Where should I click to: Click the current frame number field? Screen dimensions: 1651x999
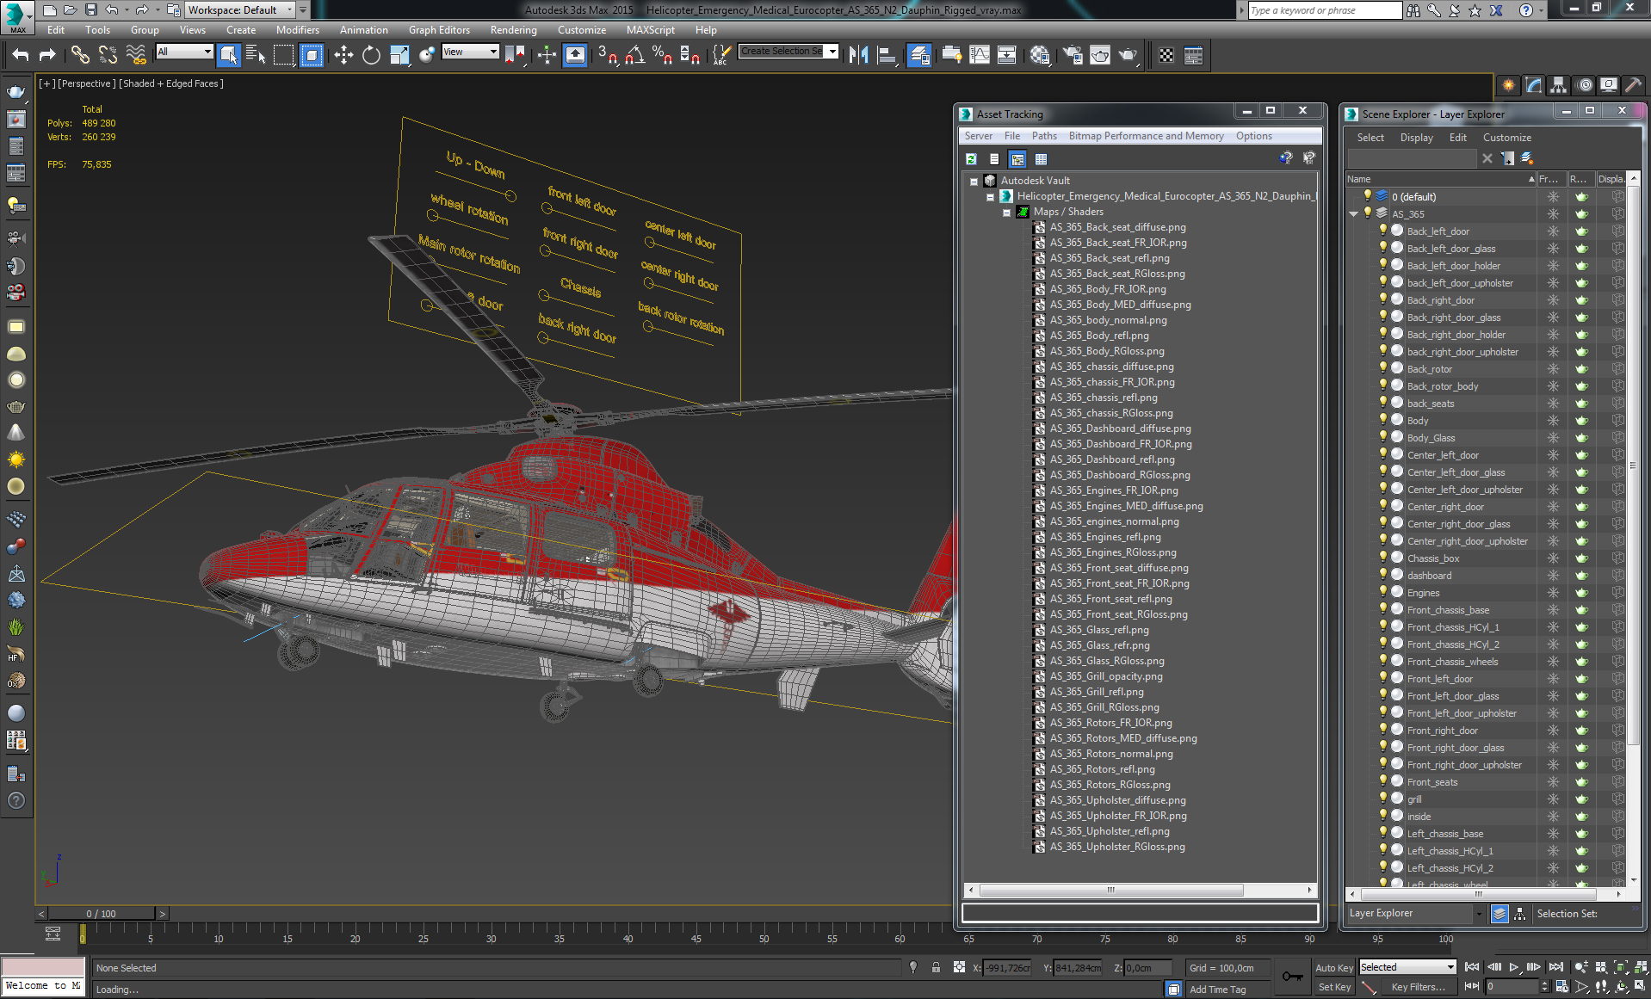point(1512,987)
